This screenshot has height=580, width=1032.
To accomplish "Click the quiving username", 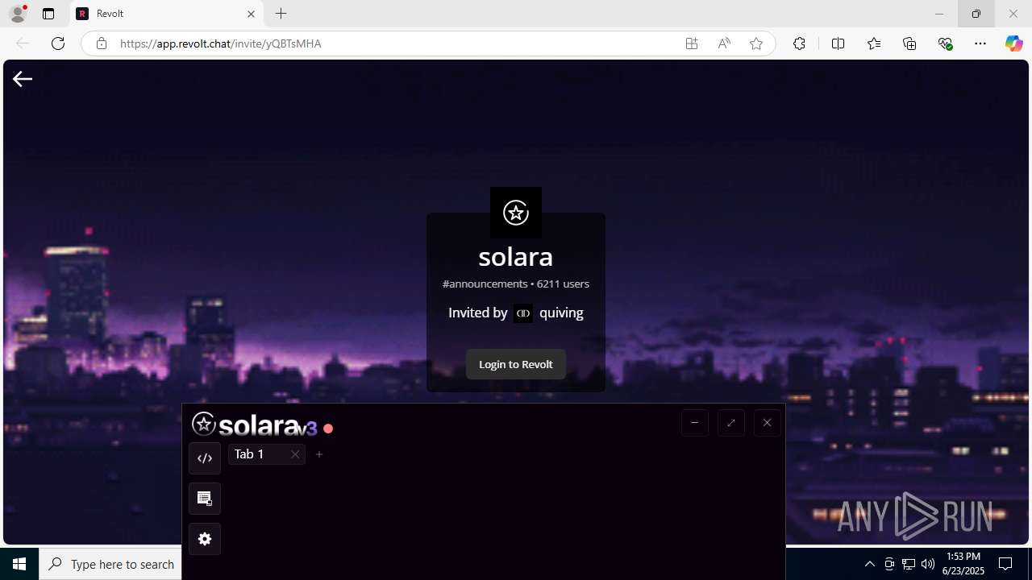I will pos(561,313).
